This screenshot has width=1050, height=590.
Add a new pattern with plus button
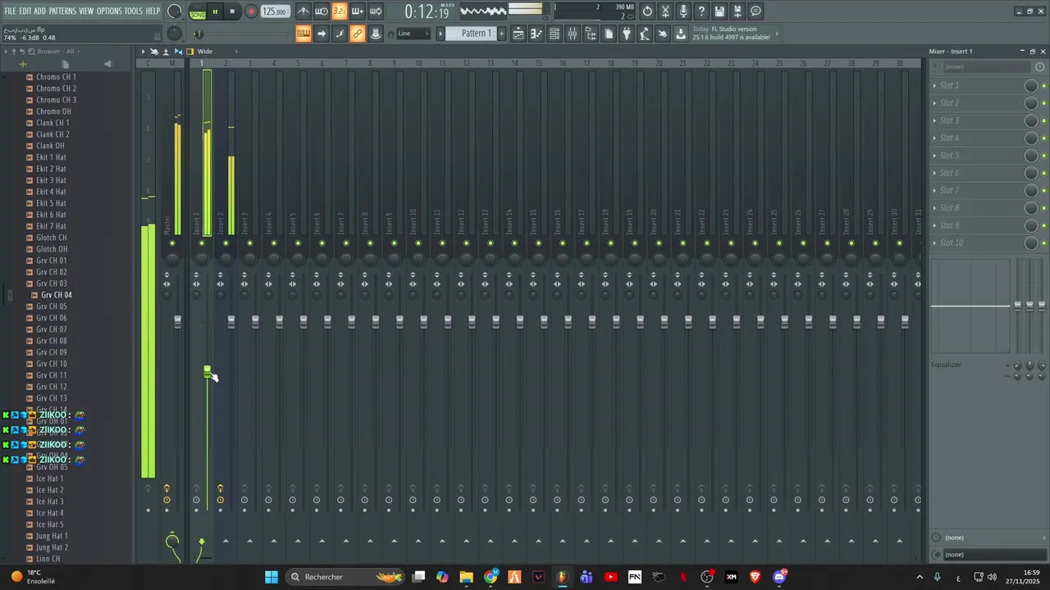[x=501, y=34]
